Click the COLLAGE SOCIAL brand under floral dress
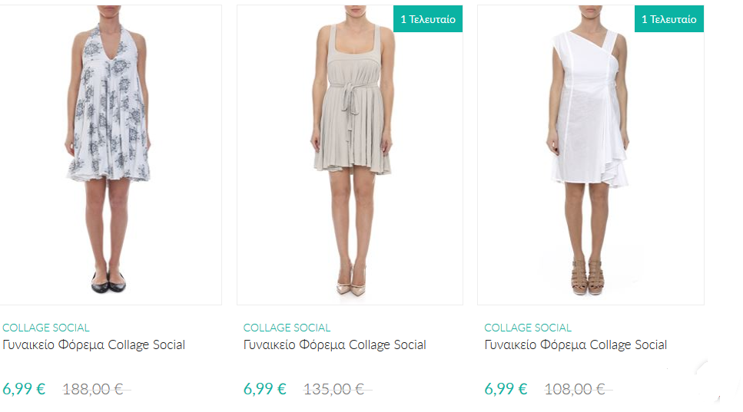This screenshot has width=743, height=412. (46, 328)
